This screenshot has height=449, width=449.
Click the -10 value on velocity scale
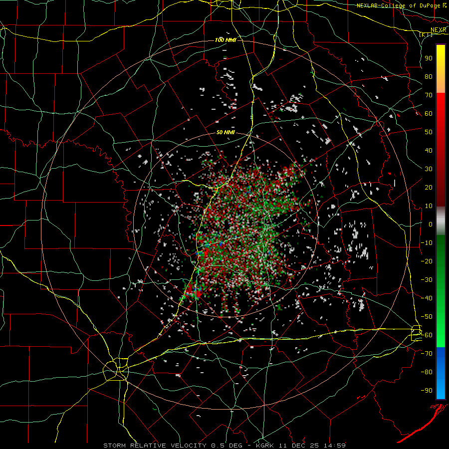point(427,243)
